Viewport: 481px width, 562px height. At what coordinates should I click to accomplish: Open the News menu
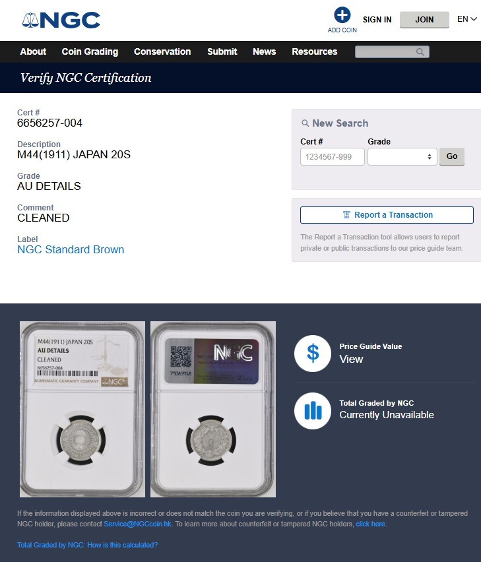pos(264,51)
